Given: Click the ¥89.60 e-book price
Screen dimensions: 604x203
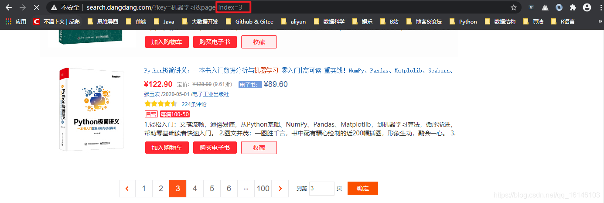Looking at the screenshot, I should 276,84.
